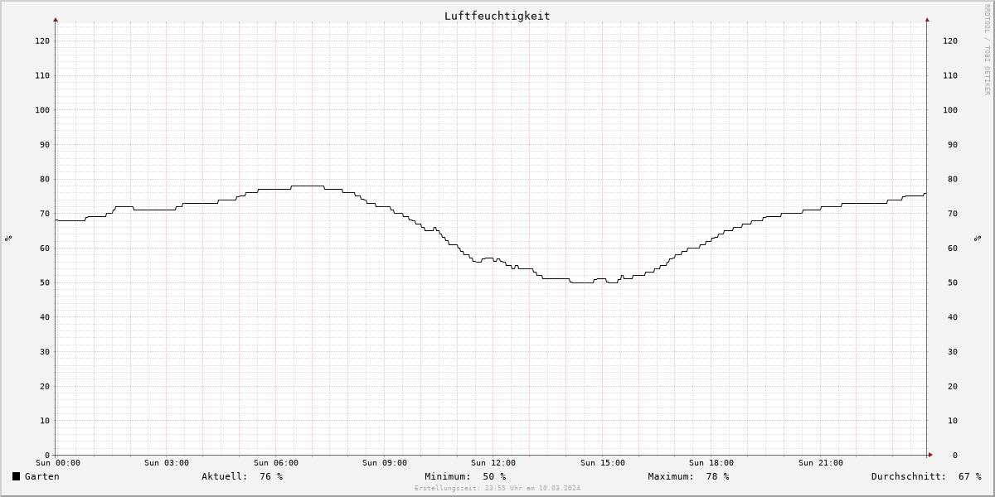
Task: Click the 30 label on the left y-axis
Action: coord(45,352)
